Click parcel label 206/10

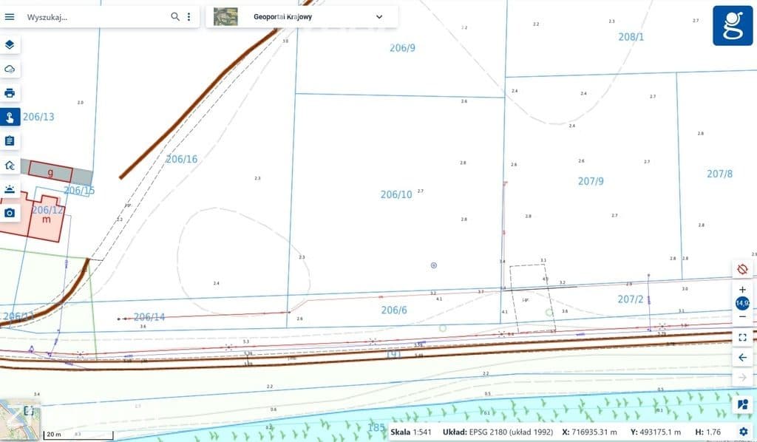tap(396, 194)
